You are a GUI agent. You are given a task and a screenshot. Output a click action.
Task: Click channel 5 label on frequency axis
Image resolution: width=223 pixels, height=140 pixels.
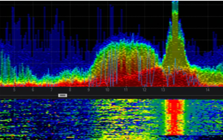coord(14,90)
